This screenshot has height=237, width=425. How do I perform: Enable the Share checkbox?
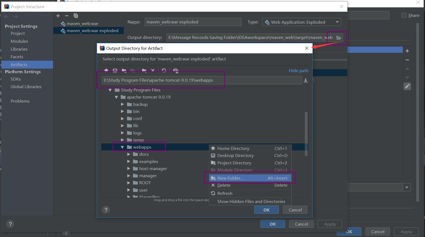403,15
